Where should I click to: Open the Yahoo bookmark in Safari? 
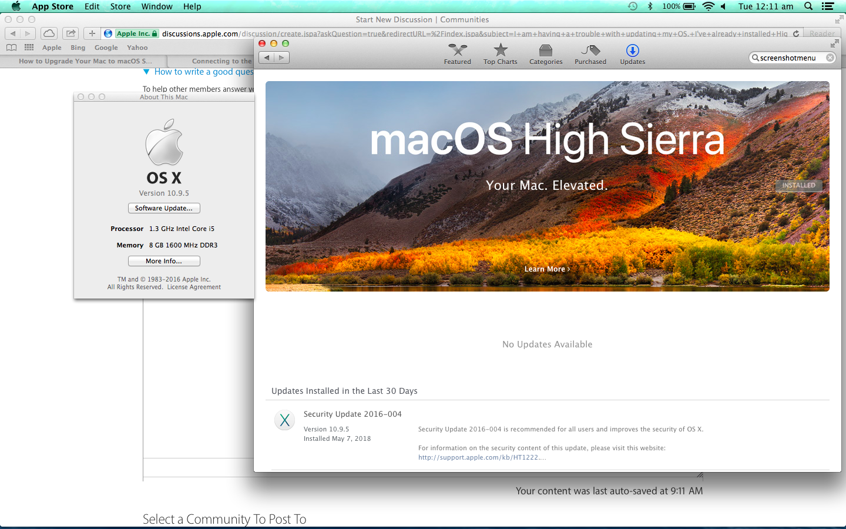137,48
